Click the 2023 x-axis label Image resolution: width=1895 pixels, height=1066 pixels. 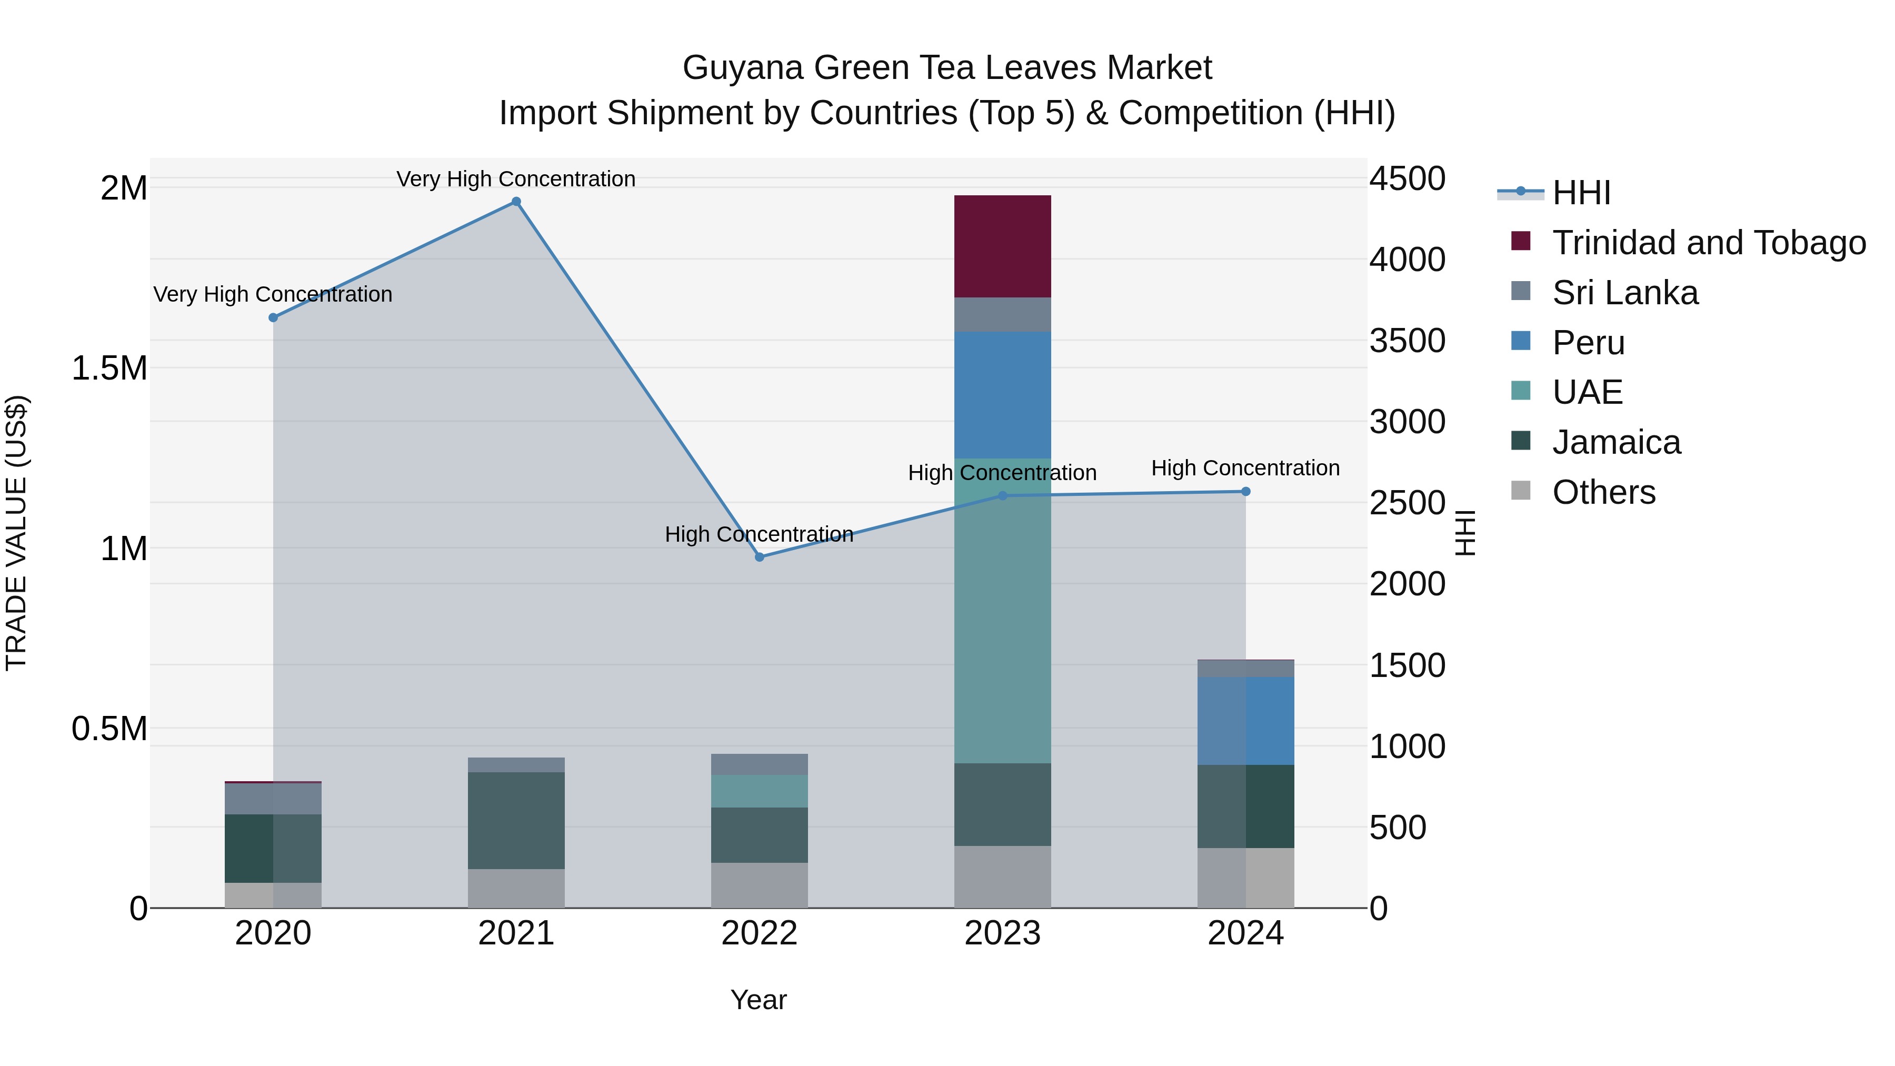pos(1003,933)
